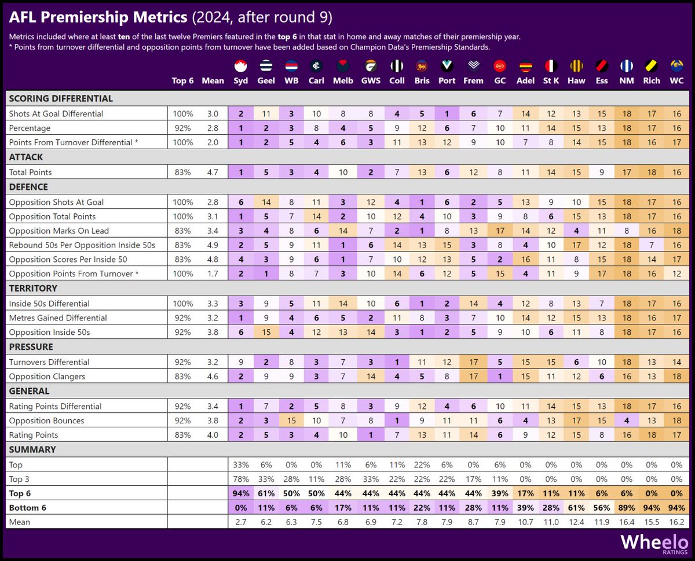Click the 'Total Points' row label
Viewport: 695px width, 561px height.
pos(31,172)
